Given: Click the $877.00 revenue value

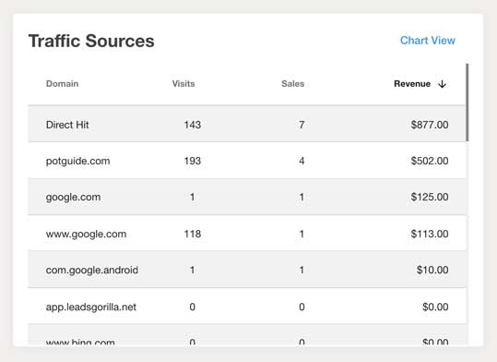Looking at the screenshot, I should (430, 125).
